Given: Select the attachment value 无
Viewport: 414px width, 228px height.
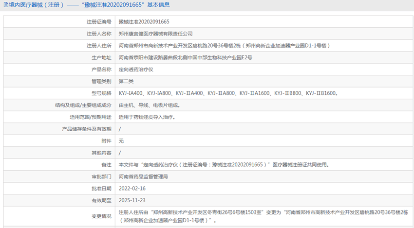Looking at the screenshot, I should pyautogui.click(x=121, y=141).
